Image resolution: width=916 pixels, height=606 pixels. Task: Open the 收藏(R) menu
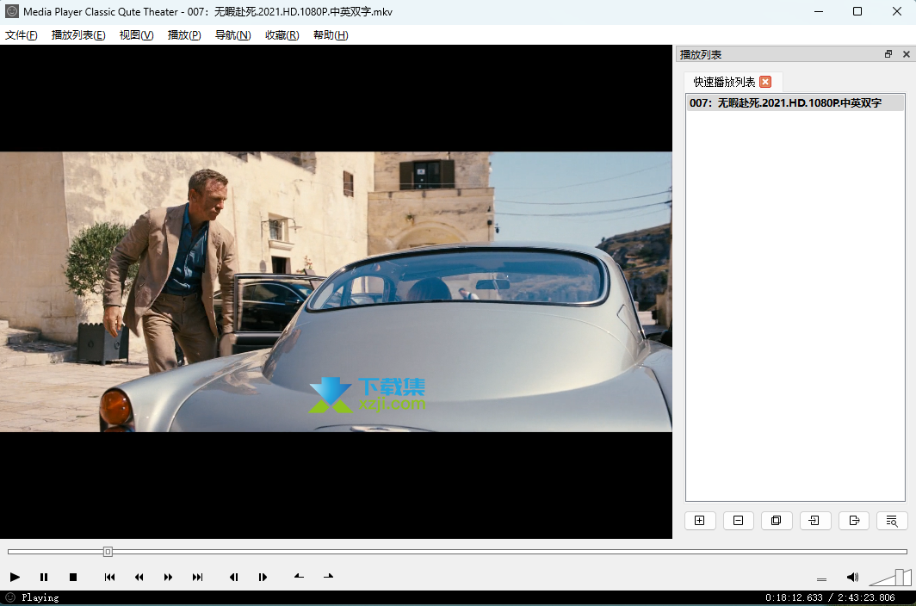point(282,35)
